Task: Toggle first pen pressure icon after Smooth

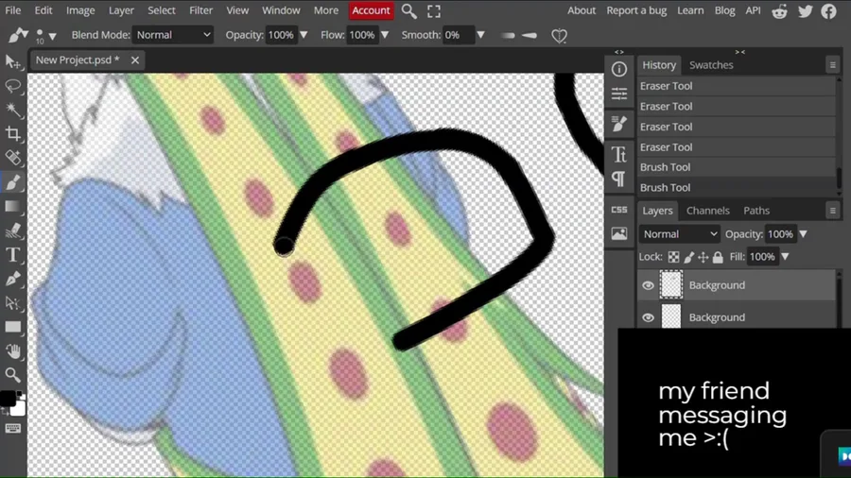Action: (x=508, y=36)
